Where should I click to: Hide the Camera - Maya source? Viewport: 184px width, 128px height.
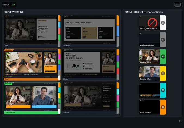pyautogui.click(x=163, y=56)
